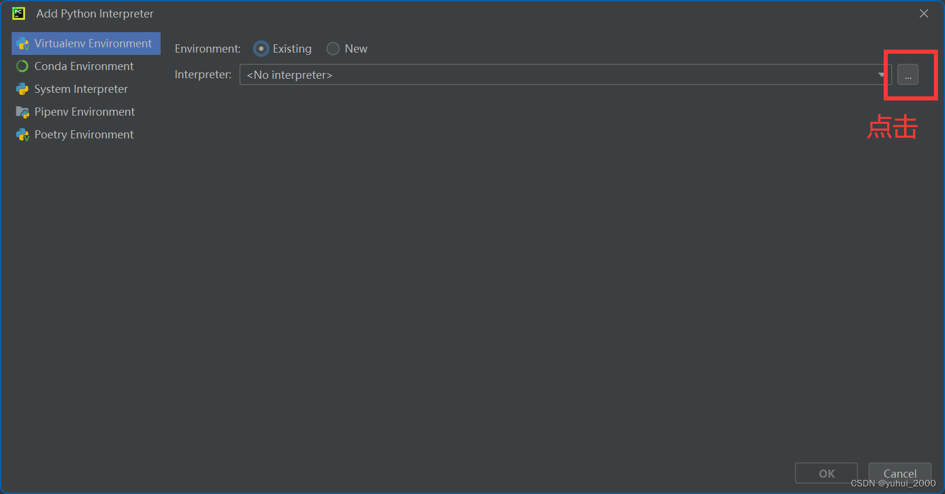The height and width of the screenshot is (494, 945).
Task: Open the Interpreter combo box
Action: click(565, 75)
